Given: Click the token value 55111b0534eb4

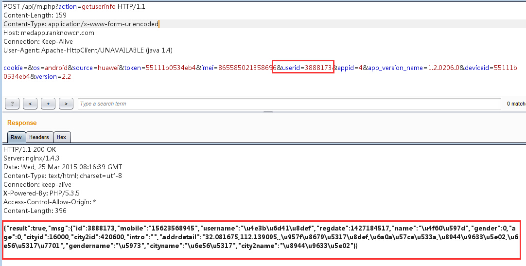Looking at the screenshot, I should coord(171,68).
